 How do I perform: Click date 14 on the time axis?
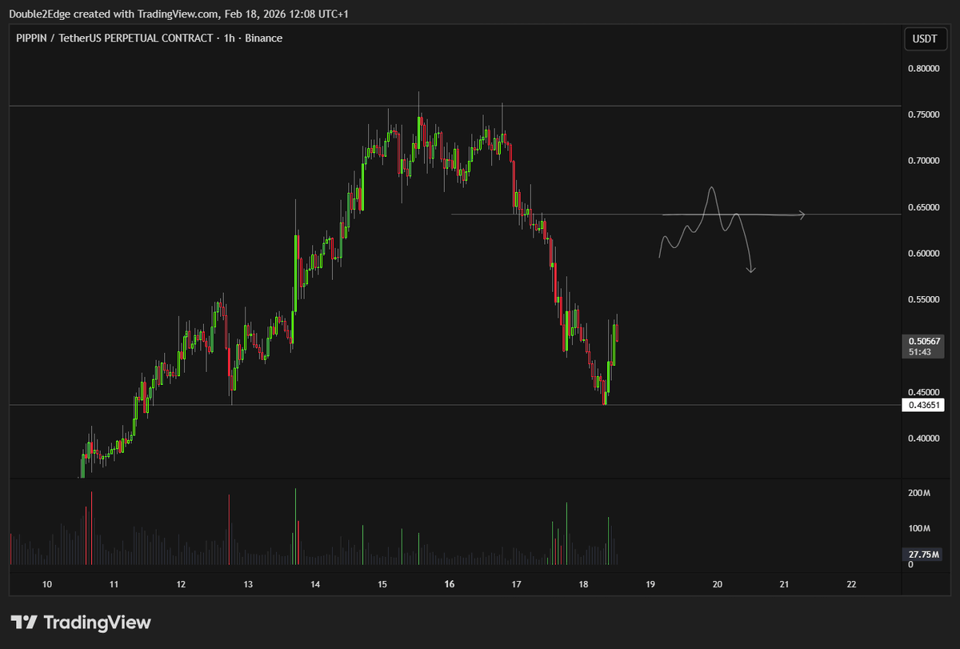(x=315, y=584)
